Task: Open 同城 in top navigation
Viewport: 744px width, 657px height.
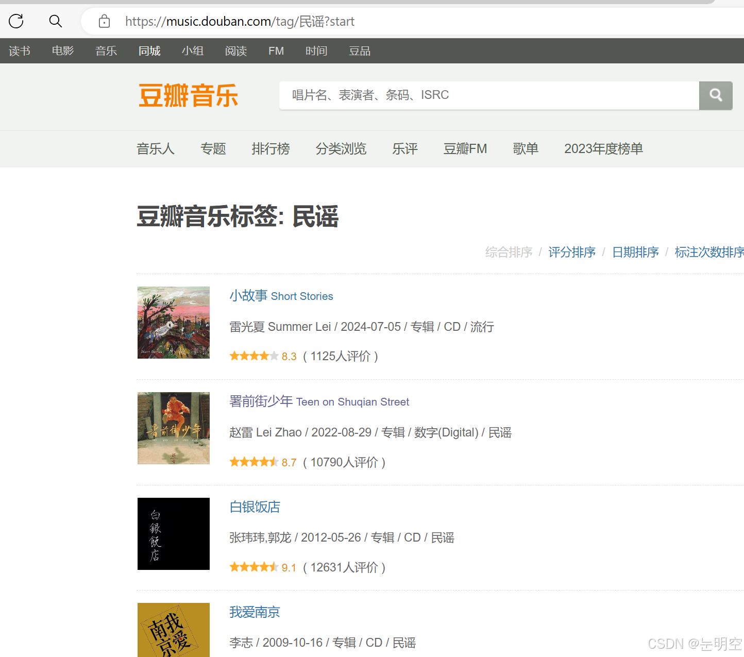Action: (x=149, y=51)
